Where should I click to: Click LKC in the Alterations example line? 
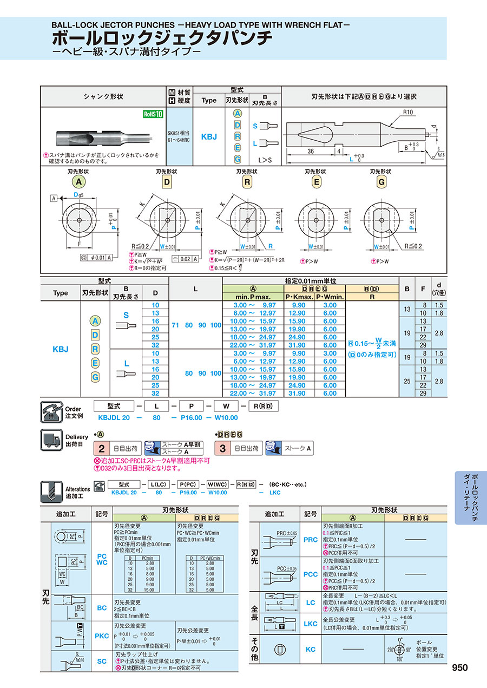pos(275,493)
